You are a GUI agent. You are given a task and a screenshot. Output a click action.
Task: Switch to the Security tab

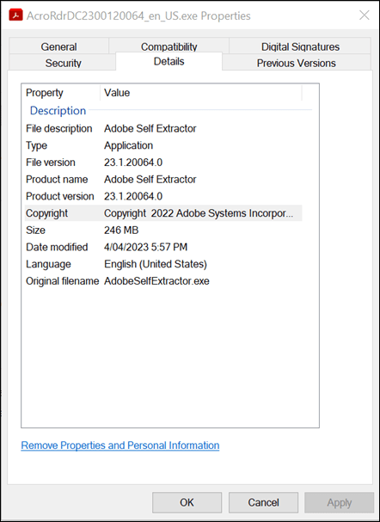tap(64, 63)
